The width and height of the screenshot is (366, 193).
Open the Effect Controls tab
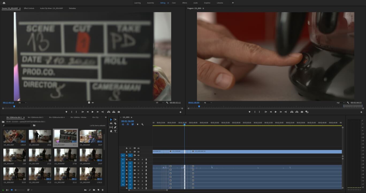tap(29, 8)
